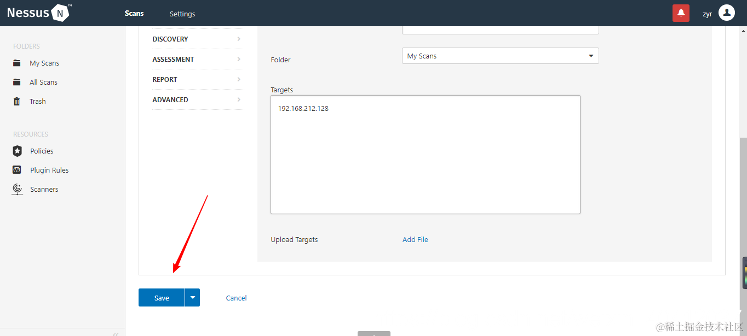
Task: Go to Trash
Action: [38, 101]
